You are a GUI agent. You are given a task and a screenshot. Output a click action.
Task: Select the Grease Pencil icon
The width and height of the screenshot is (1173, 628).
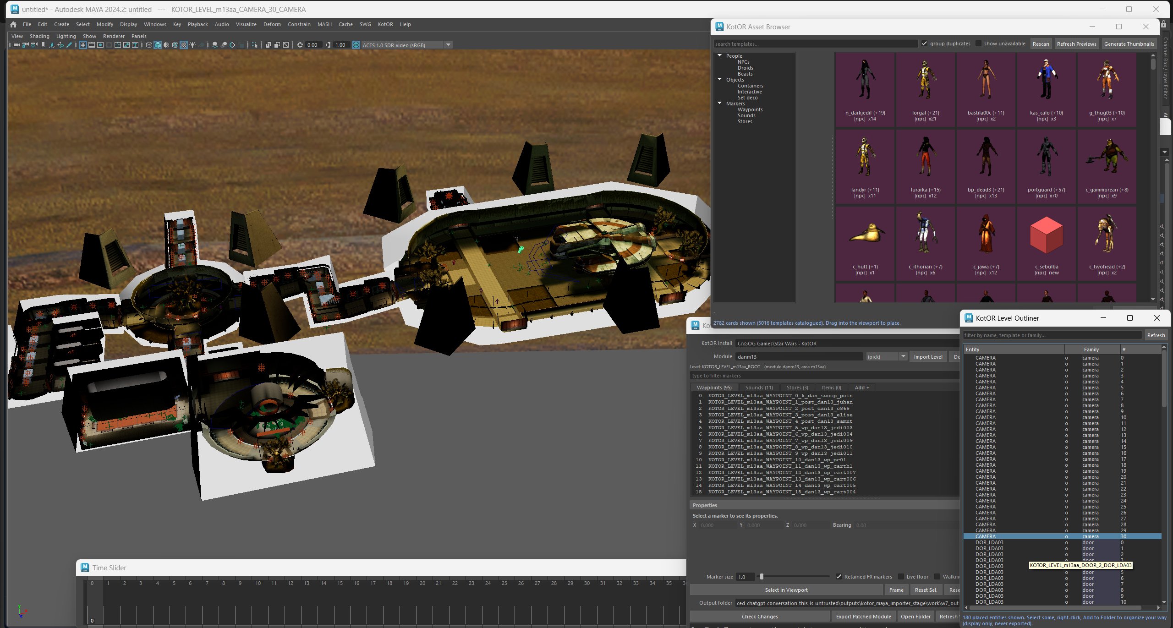(x=69, y=45)
